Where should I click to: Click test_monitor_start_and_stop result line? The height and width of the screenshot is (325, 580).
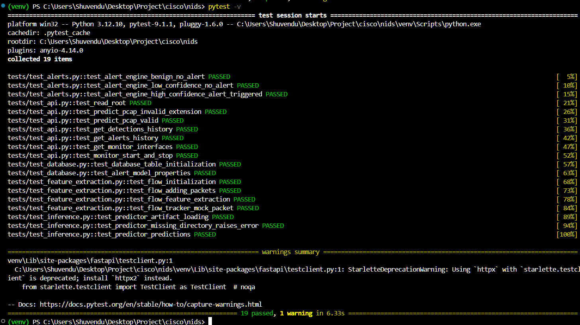click(103, 156)
